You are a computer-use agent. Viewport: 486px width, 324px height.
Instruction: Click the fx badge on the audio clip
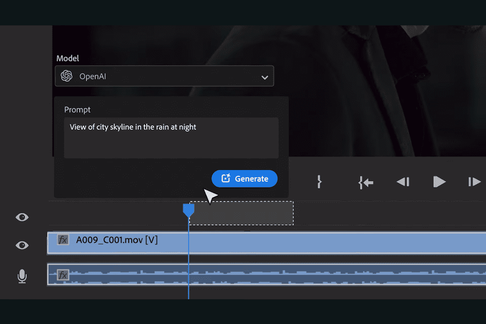coord(63,275)
